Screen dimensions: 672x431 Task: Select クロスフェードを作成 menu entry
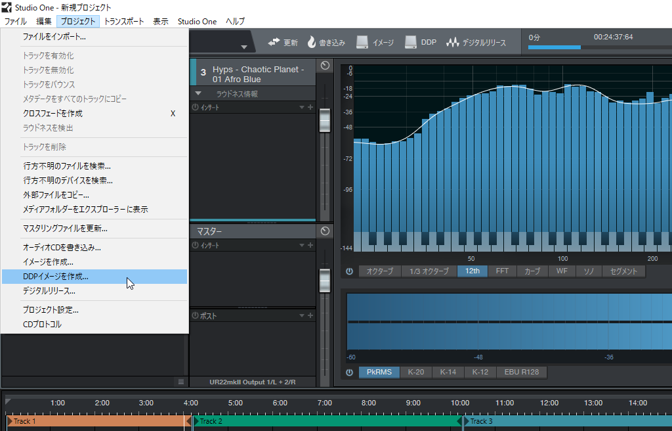coord(94,113)
